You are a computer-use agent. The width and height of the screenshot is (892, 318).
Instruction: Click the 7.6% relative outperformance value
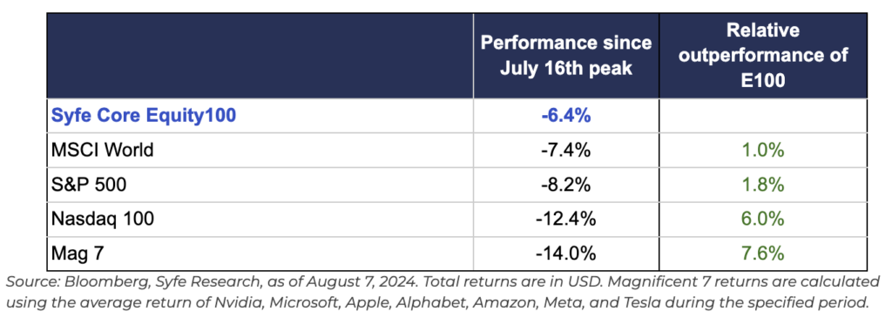(763, 254)
